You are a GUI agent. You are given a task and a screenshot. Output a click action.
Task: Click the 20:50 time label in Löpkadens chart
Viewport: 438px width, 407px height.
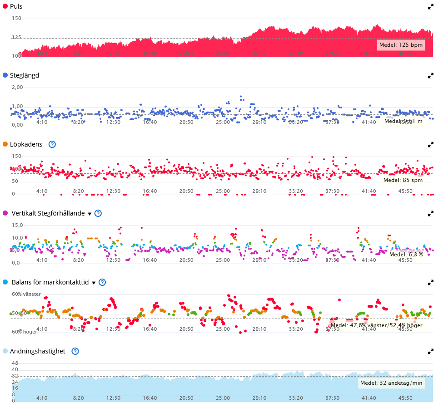point(186,191)
